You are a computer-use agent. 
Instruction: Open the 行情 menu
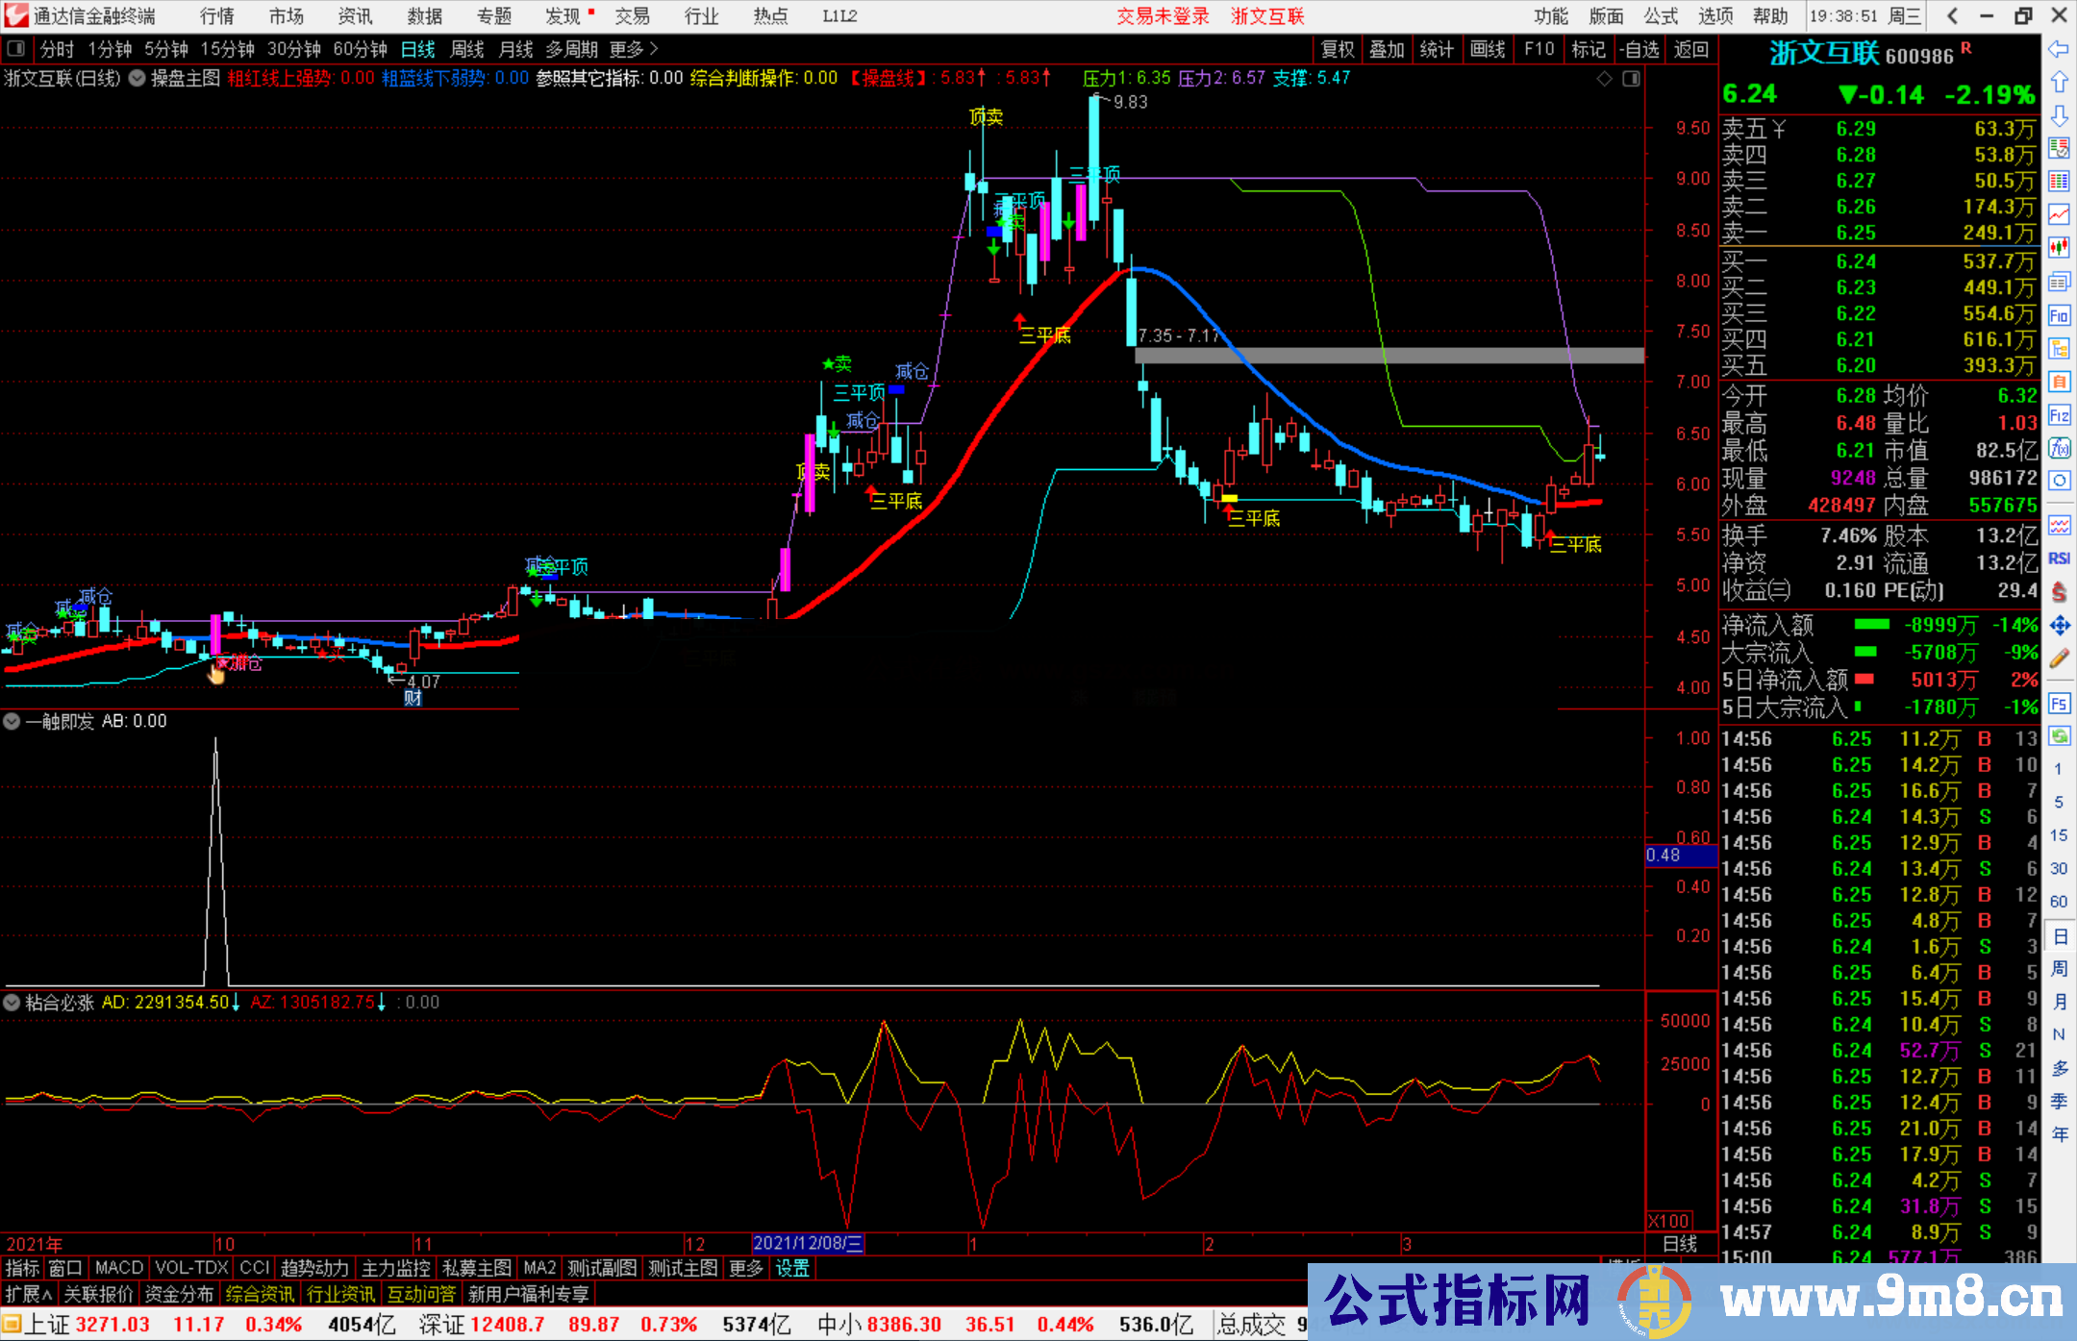click(216, 16)
